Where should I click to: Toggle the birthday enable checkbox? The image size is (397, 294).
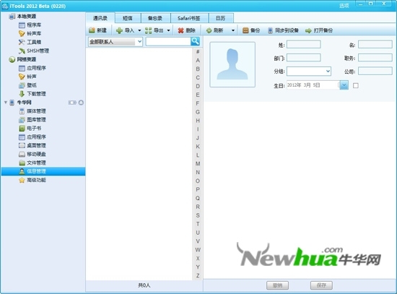coord(356,85)
